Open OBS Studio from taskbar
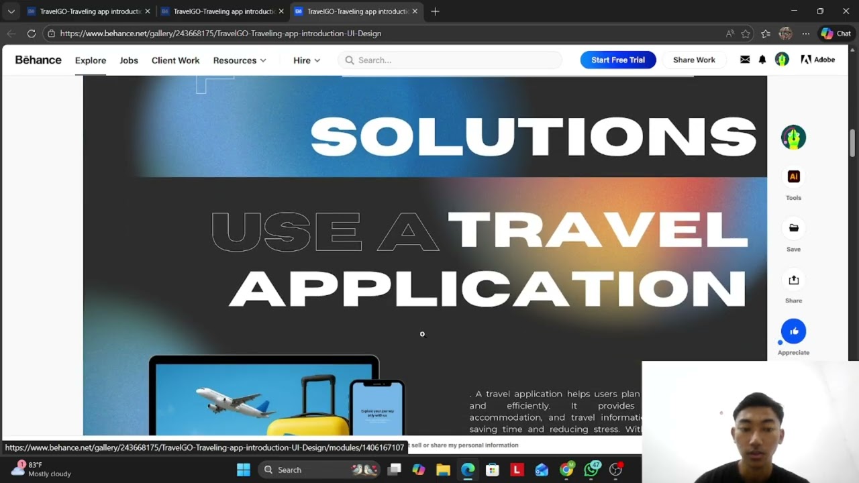The width and height of the screenshot is (859, 483). (615, 470)
